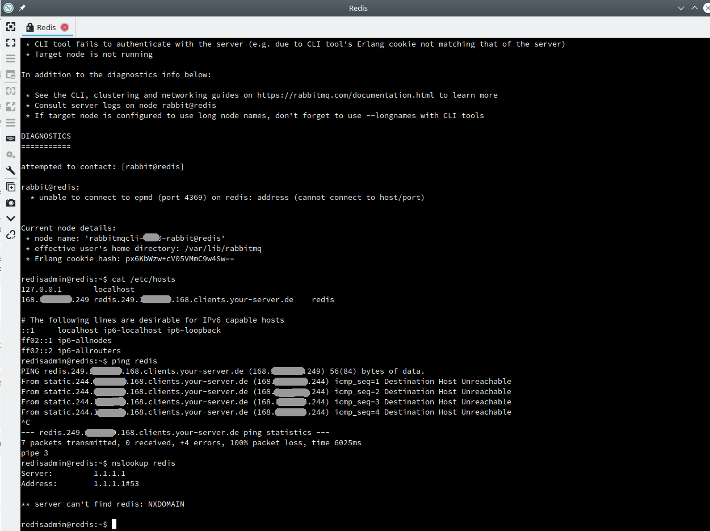Select the Redis connection tab
710x531 pixels.
pyautogui.click(x=47, y=27)
